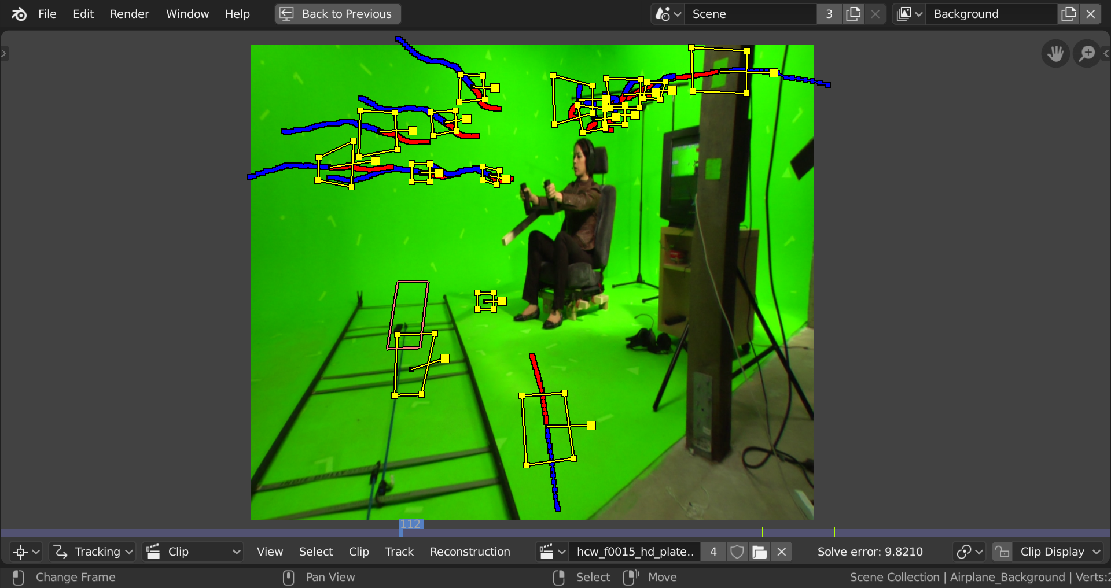Click the transform gizmo icon in the footer
This screenshot has height=588, width=1111.
pyautogui.click(x=21, y=552)
